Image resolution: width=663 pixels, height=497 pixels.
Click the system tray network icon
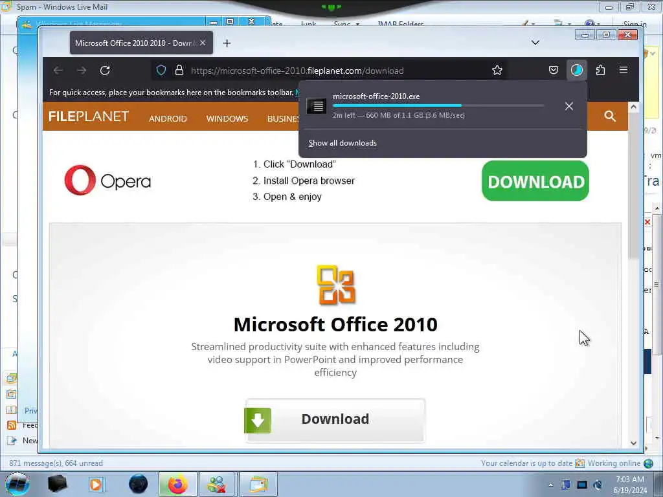coord(582,485)
